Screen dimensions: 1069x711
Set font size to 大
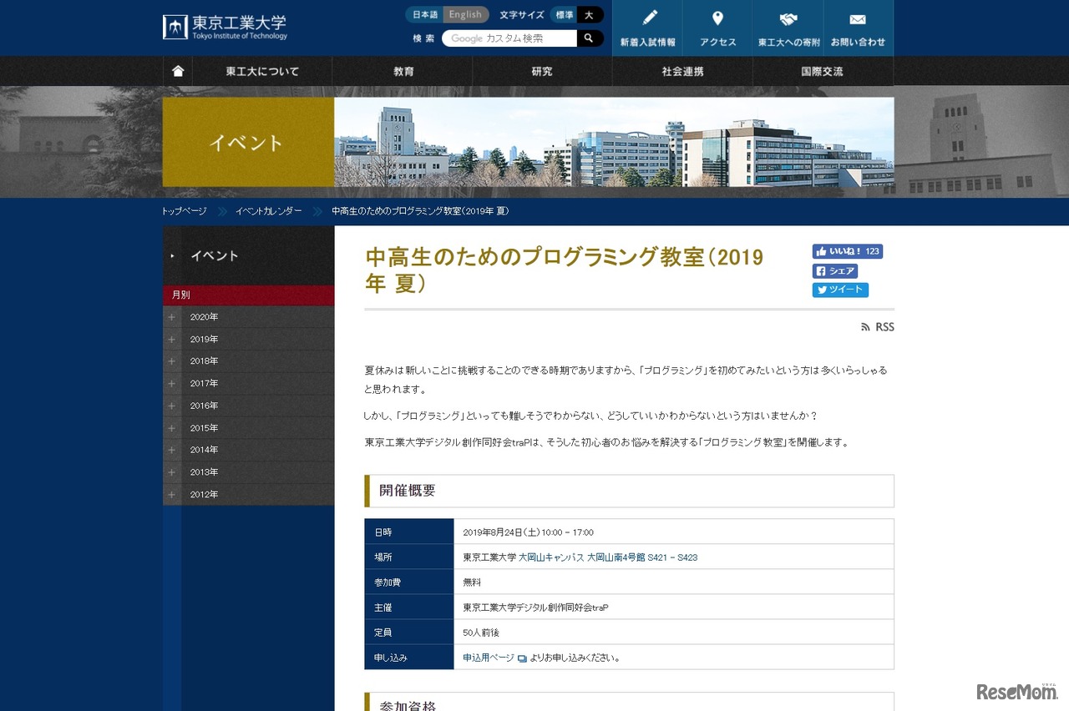pos(589,15)
